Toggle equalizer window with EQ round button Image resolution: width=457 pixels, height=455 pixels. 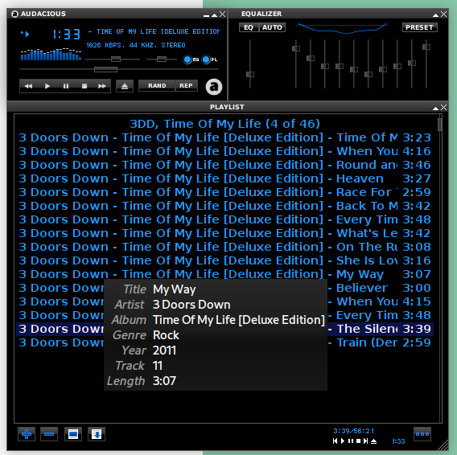pos(187,59)
